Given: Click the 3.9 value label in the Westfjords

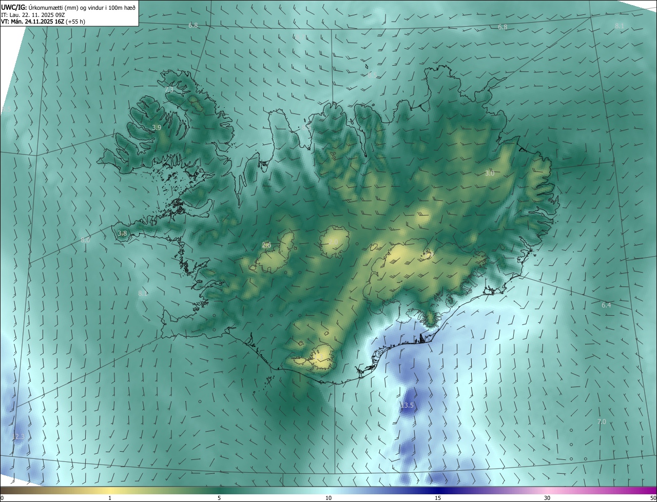Looking at the screenshot, I should click(x=157, y=127).
